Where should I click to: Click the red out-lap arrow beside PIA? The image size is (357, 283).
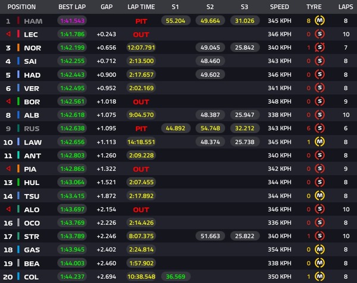tap(8, 168)
